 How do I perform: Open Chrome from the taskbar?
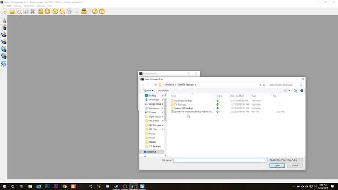[64, 186]
